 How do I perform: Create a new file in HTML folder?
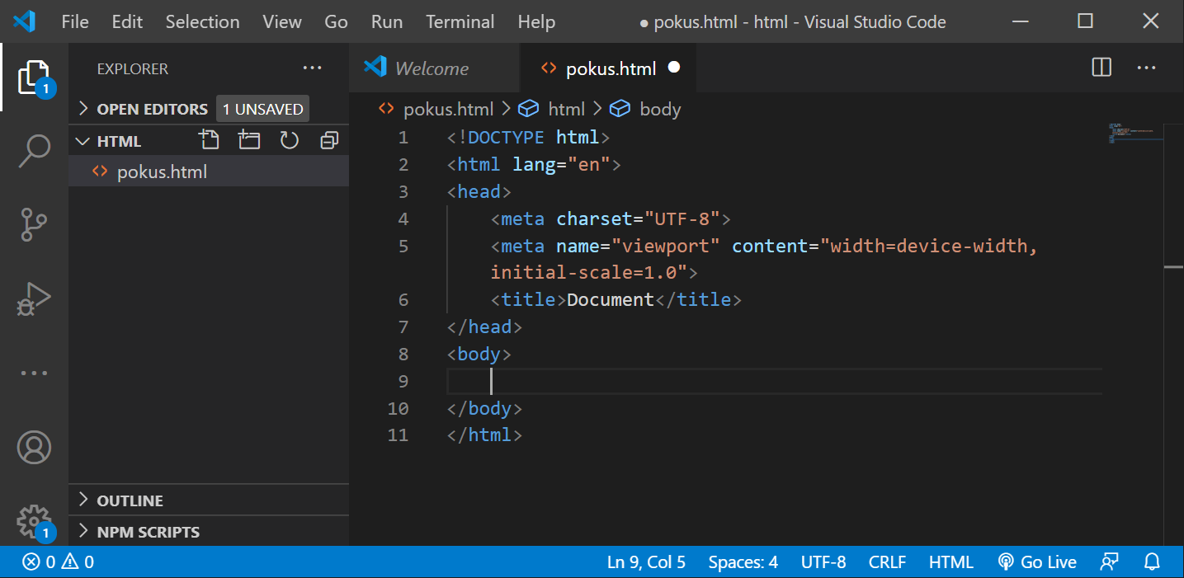pyautogui.click(x=210, y=140)
